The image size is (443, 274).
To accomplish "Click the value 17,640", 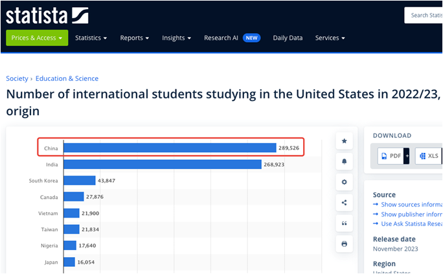I will pos(87,245).
